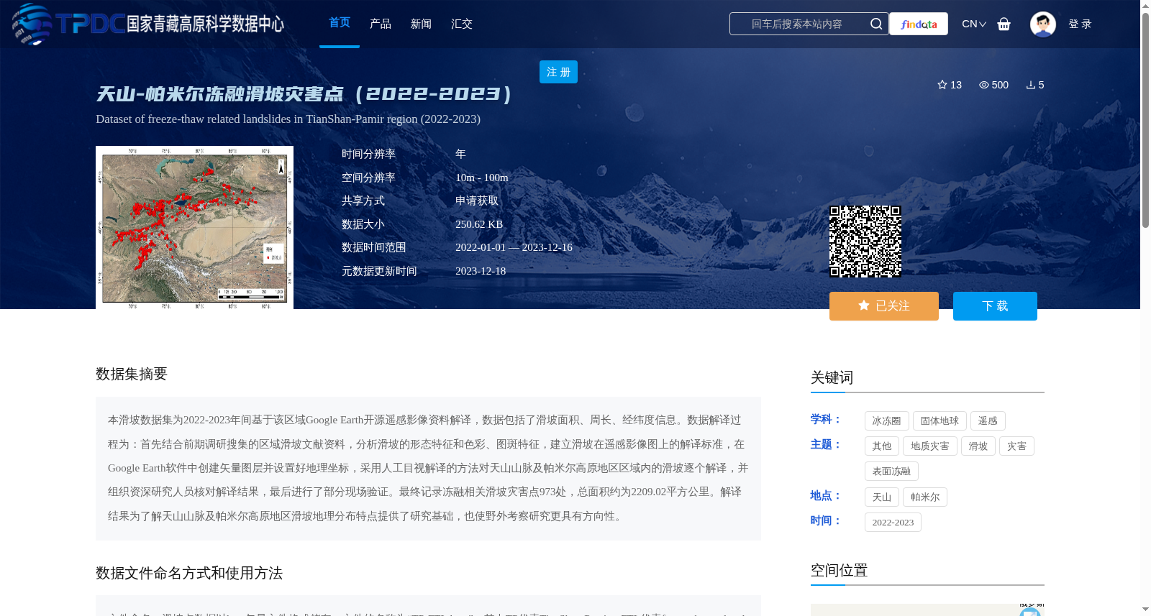Click the user avatar icon
1151x616 pixels.
click(x=1042, y=24)
